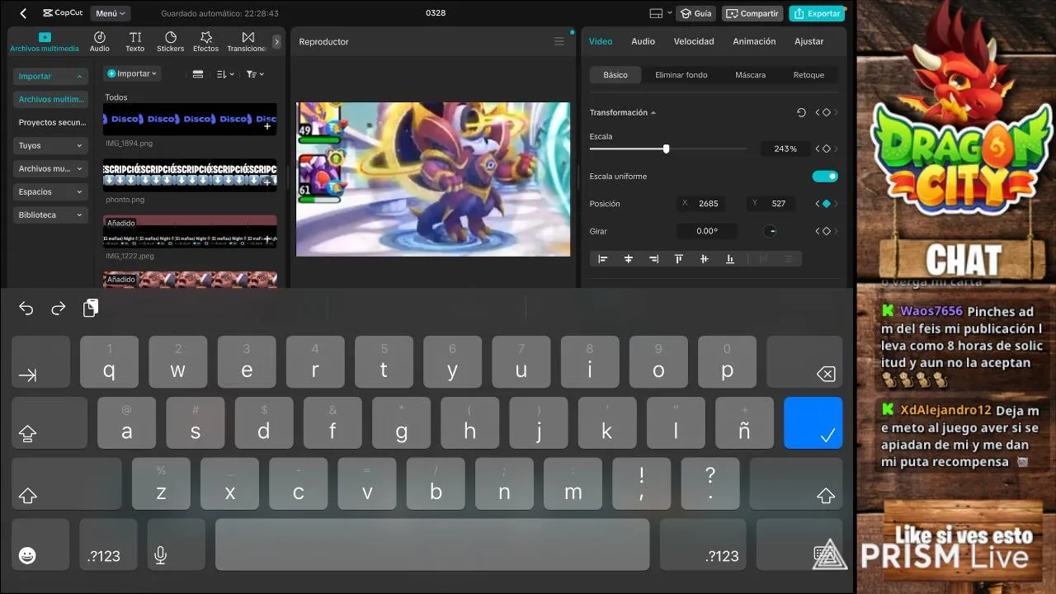The width and height of the screenshot is (1056, 594).
Task: Switch to the Ajustar tab
Action: [808, 41]
